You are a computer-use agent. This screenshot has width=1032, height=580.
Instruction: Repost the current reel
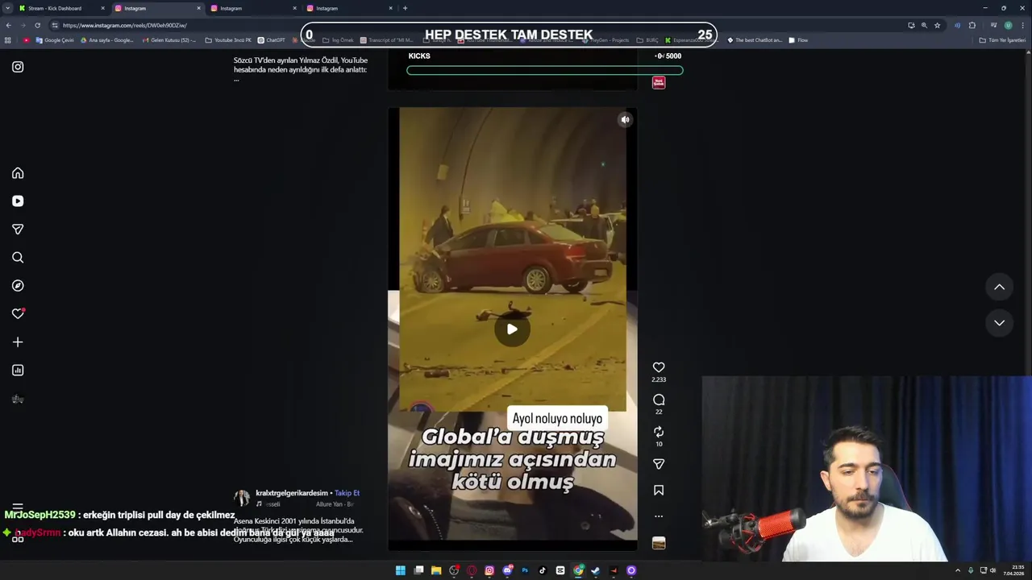659,432
